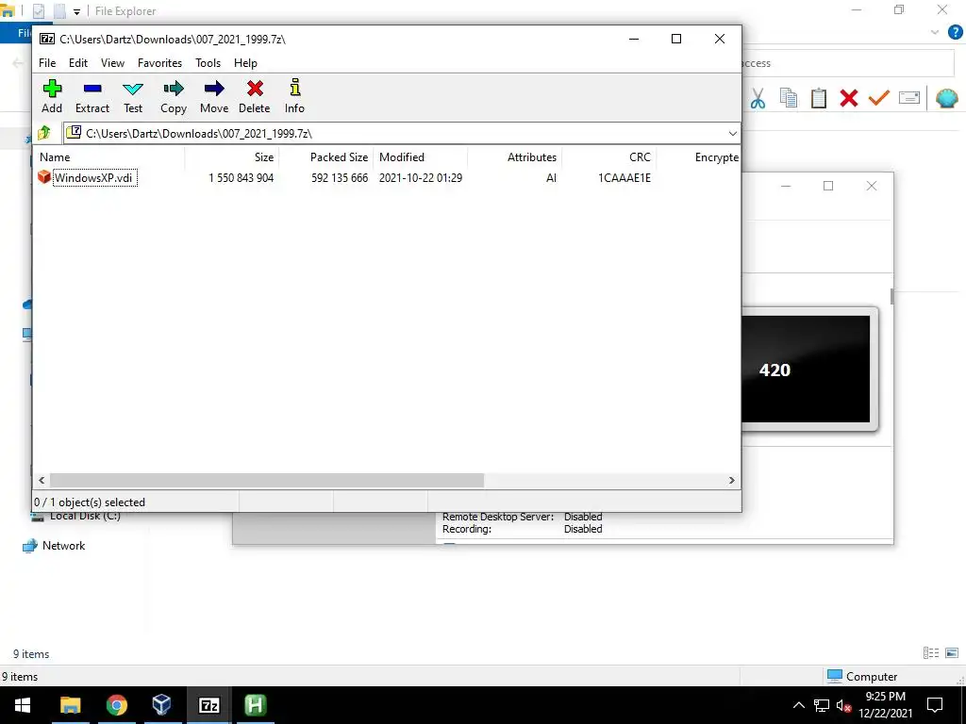Open File Explorer from the taskbar

pos(70,705)
